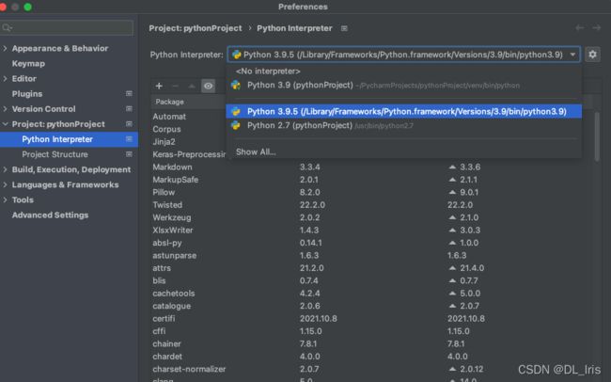This screenshot has height=382, width=611.
Task: Toggle the show early releases eye icon
Action: pos(208,86)
